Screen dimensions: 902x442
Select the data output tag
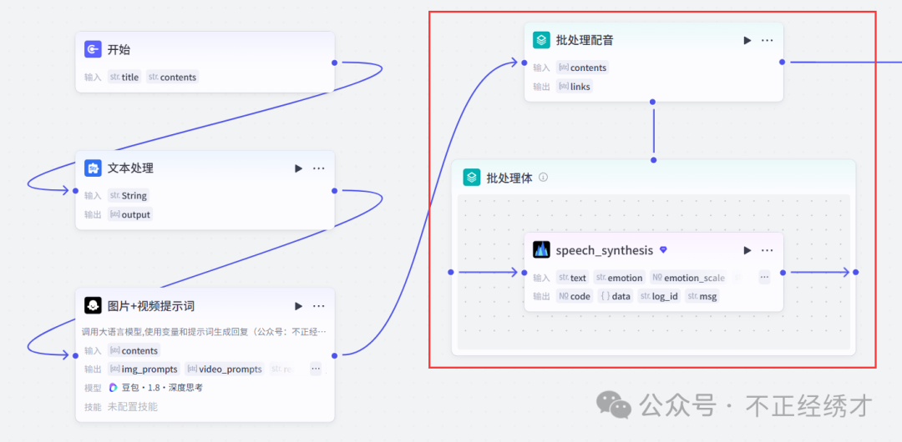616,297
